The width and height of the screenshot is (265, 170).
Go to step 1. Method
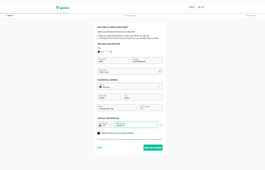coord(10,15)
